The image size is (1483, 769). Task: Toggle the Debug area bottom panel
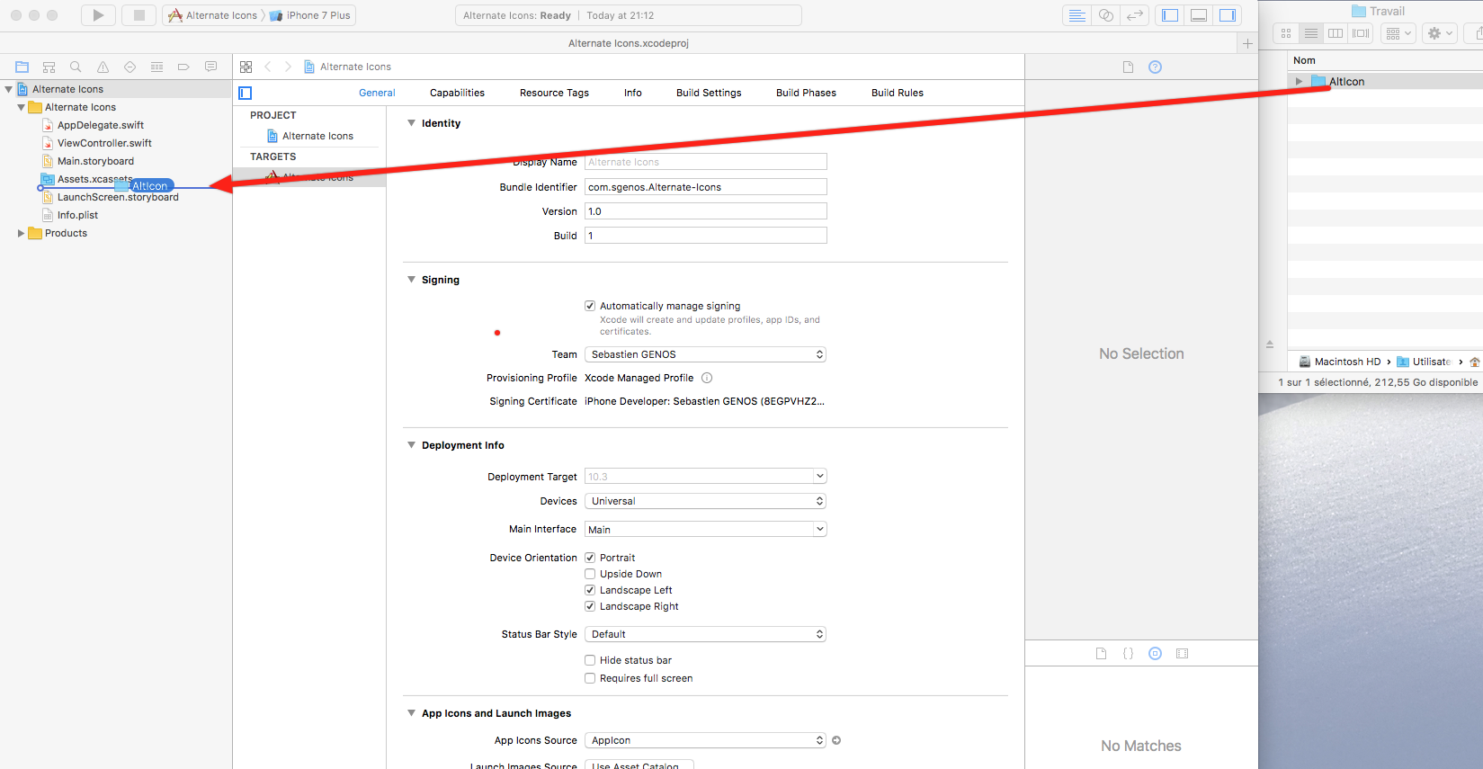pyautogui.click(x=1198, y=15)
